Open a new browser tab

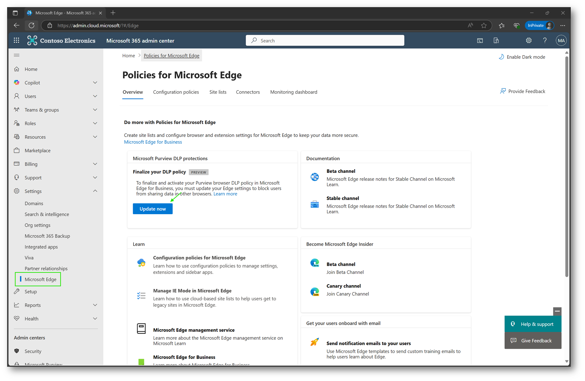point(113,13)
